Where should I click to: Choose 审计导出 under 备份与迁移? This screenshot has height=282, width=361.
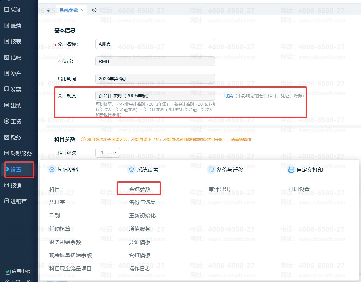219,189
